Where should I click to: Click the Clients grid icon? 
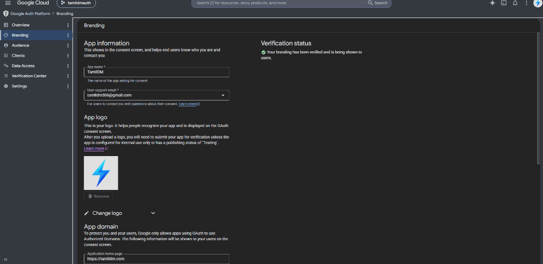(6, 56)
